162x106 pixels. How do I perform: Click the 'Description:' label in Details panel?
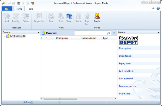pyautogui.click(x=125, y=48)
